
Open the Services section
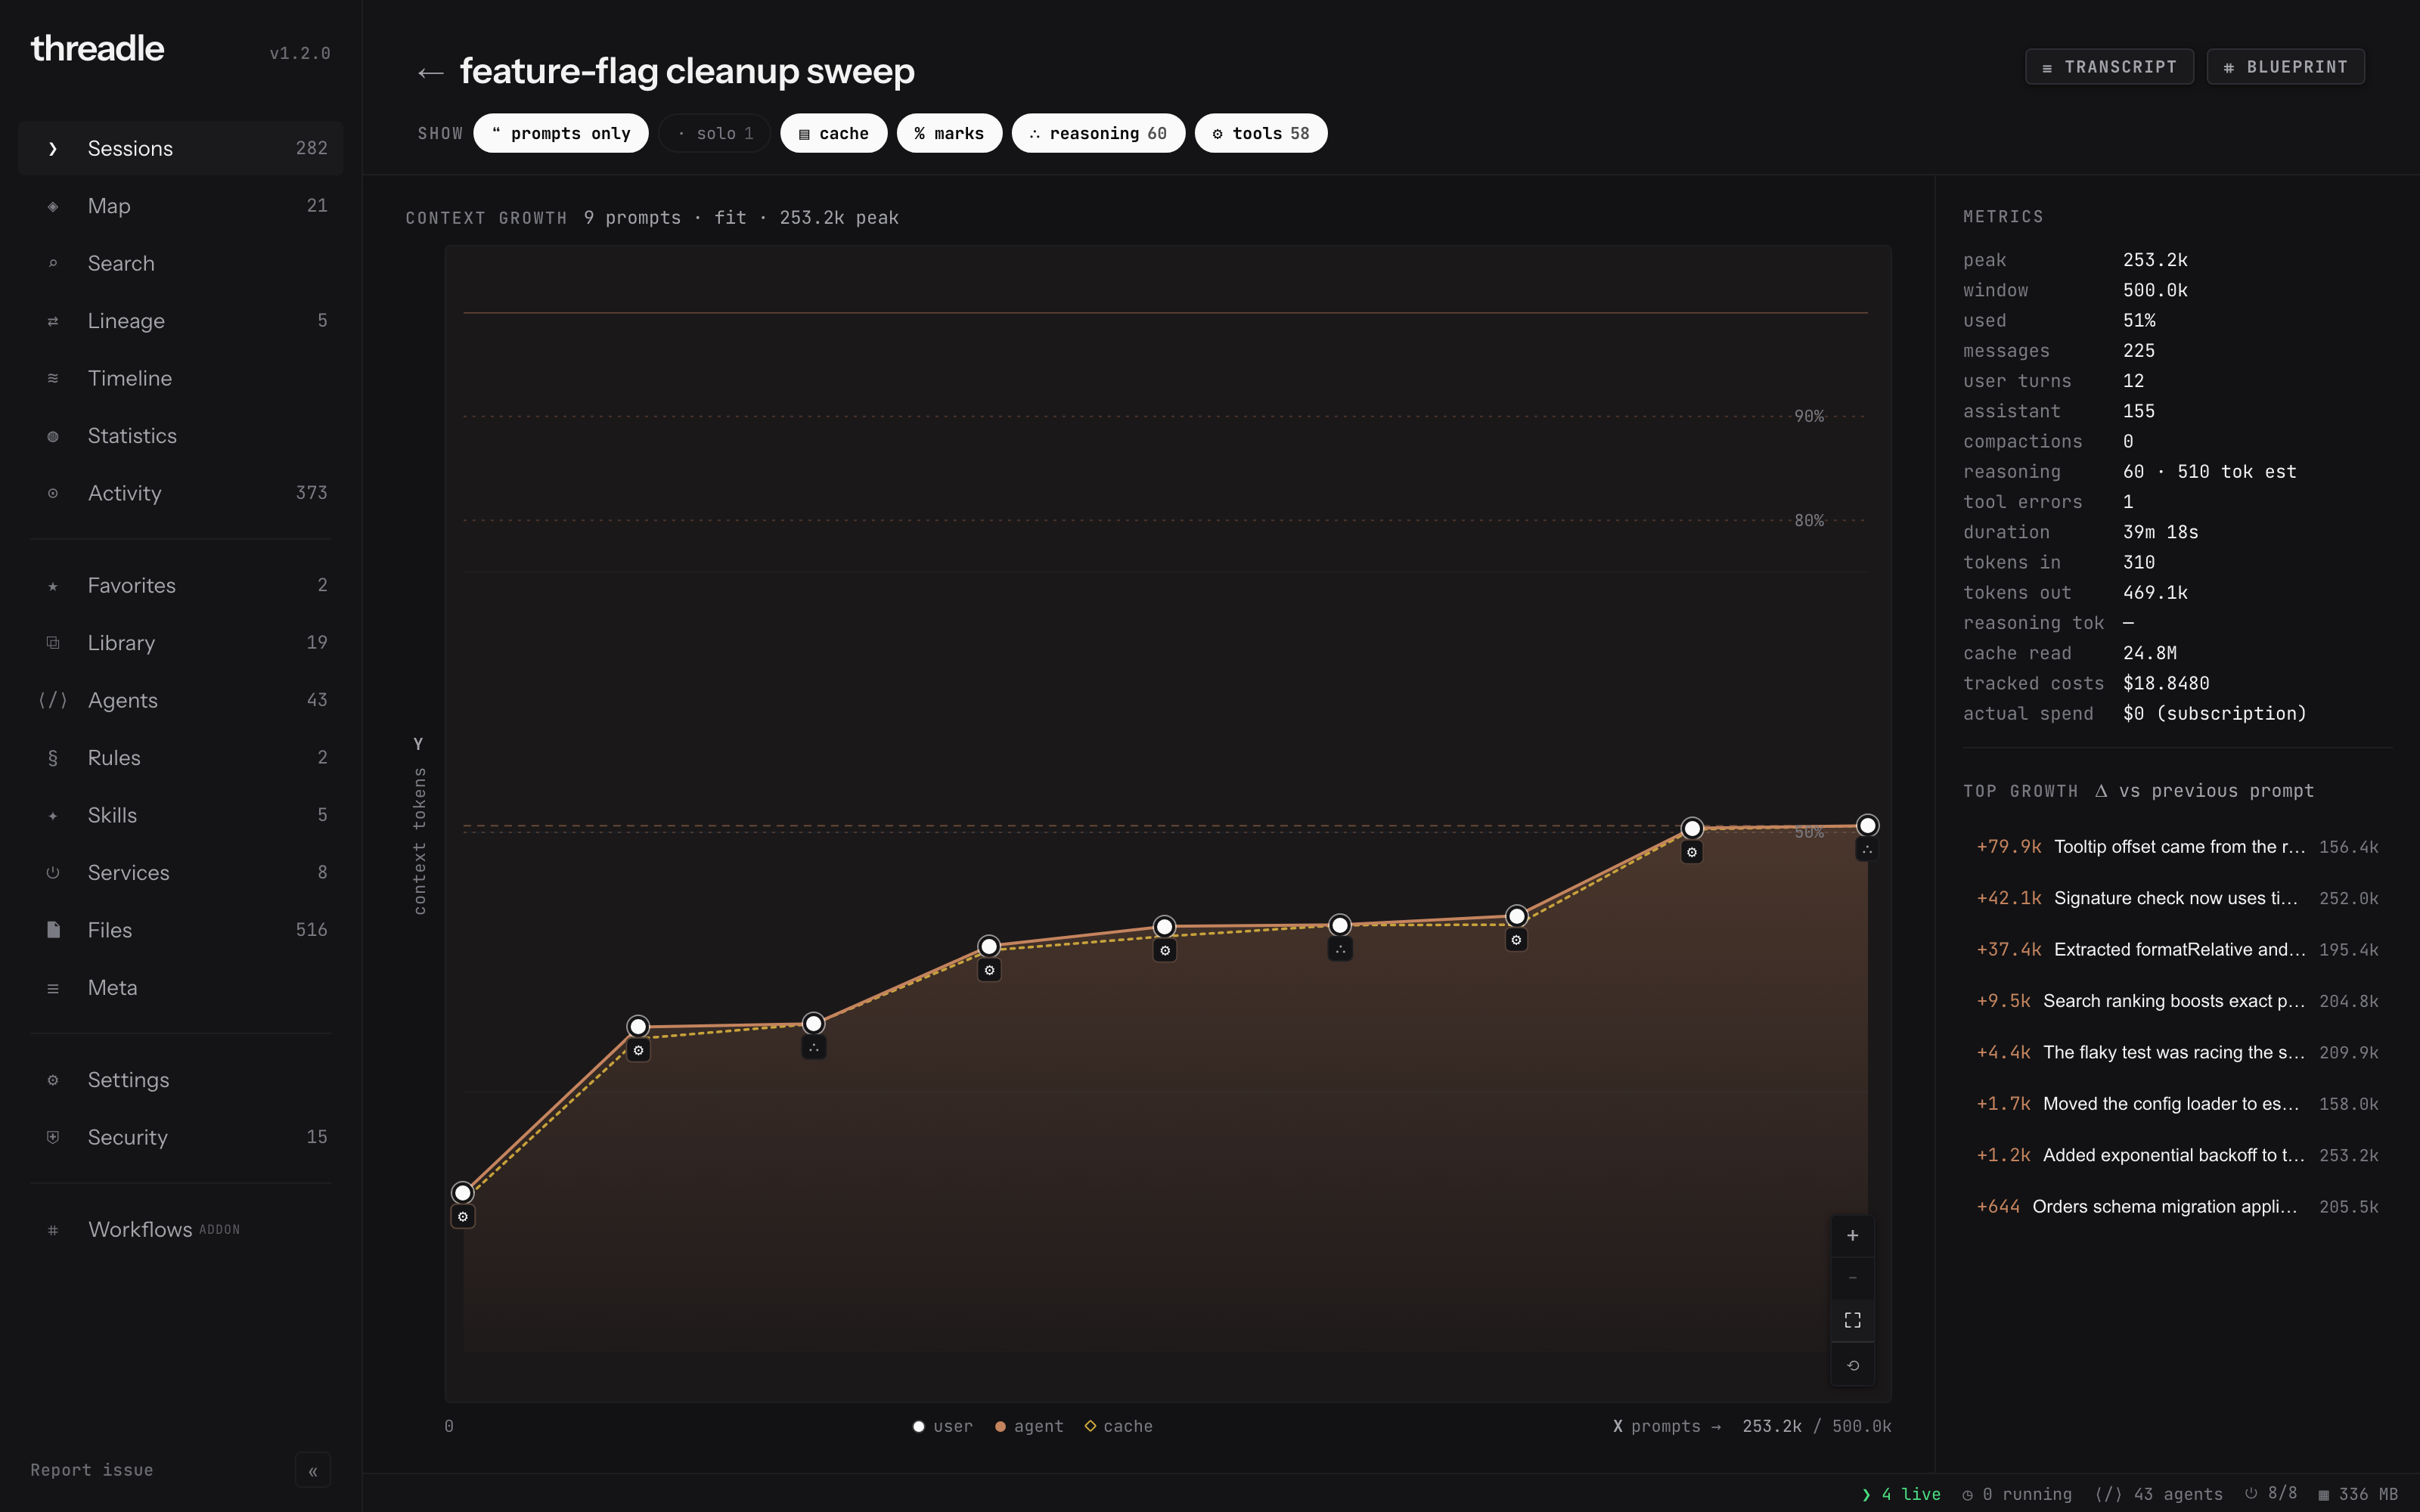click(181, 873)
